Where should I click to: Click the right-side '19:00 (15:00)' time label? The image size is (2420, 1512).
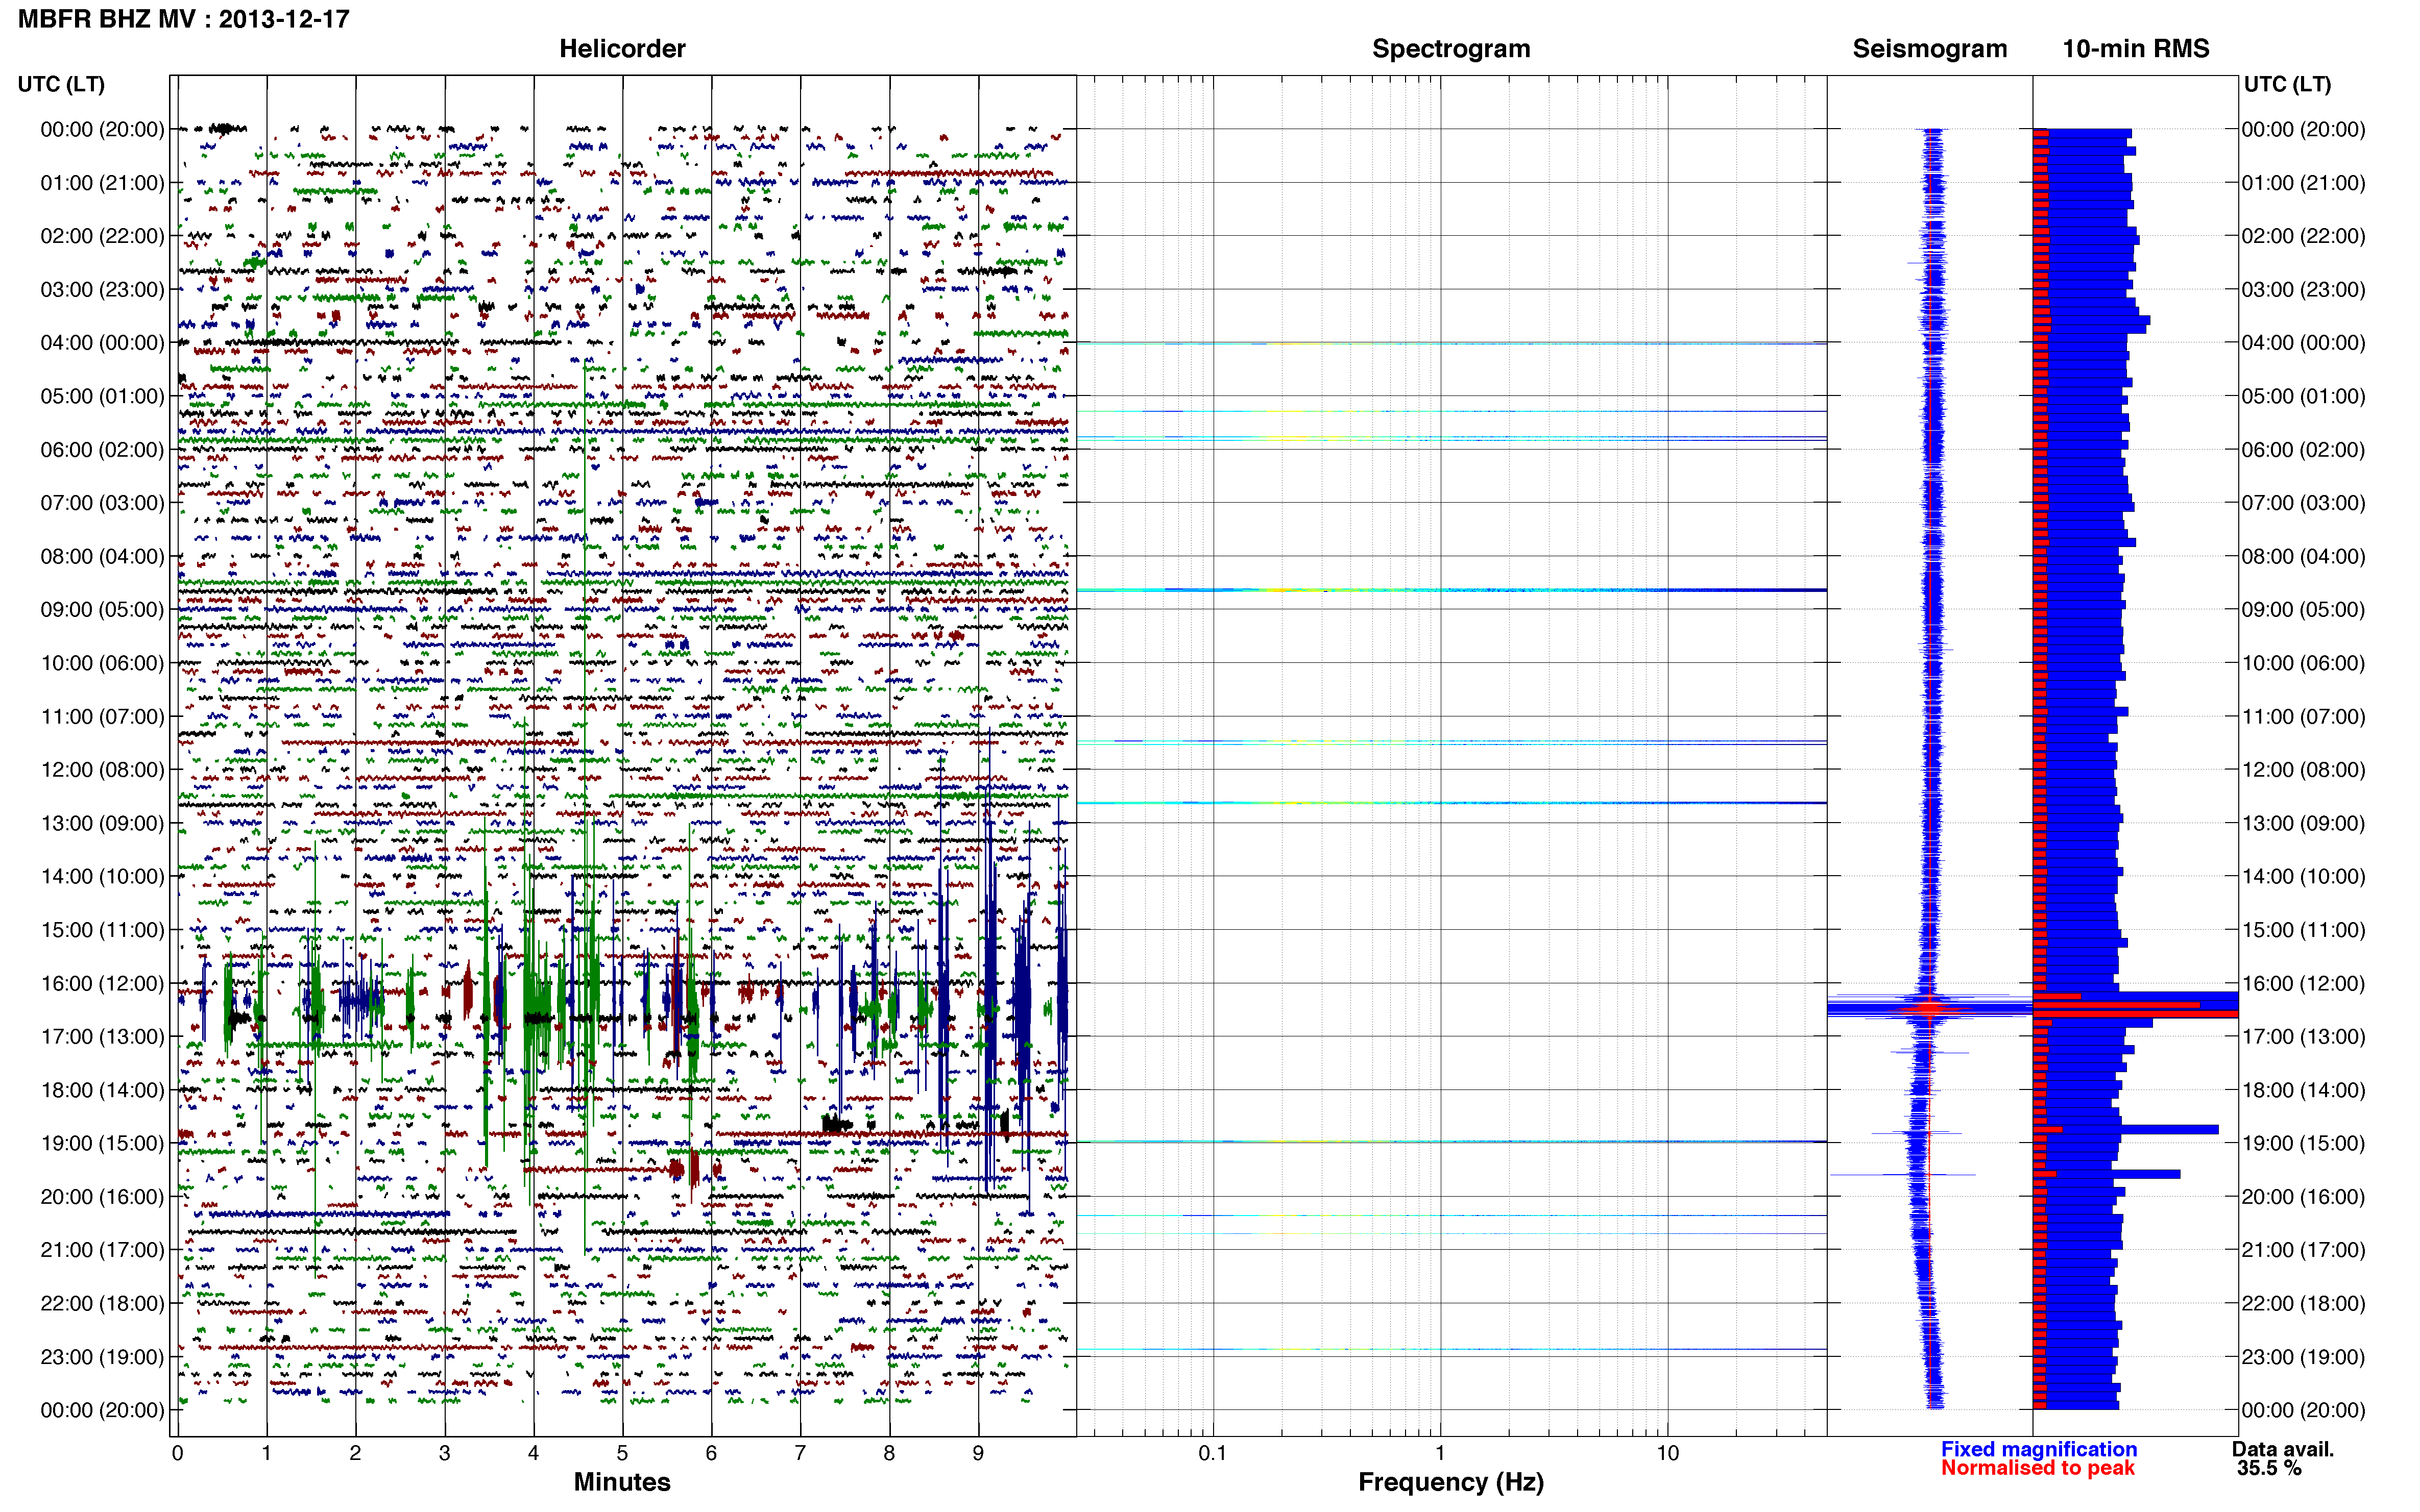click(2303, 1143)
